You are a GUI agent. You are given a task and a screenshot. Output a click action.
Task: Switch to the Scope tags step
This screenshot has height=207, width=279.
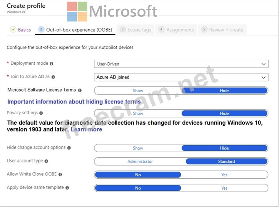click(x=136, y=30)
